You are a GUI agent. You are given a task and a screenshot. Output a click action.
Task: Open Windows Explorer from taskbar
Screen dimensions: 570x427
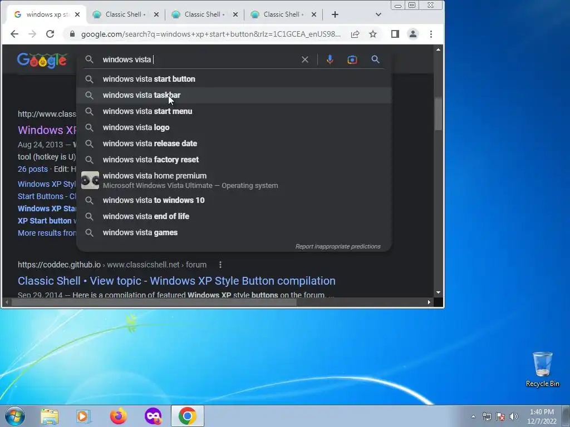(x=50, y=416)
